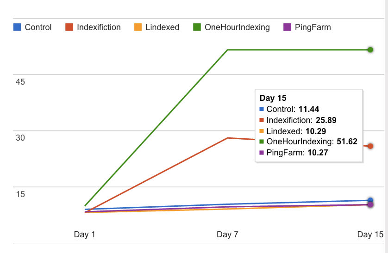The width and height of the screenshot is (388, 253).
Task: Select the PingFarm legend label
Action: click(x=313, y=27)
